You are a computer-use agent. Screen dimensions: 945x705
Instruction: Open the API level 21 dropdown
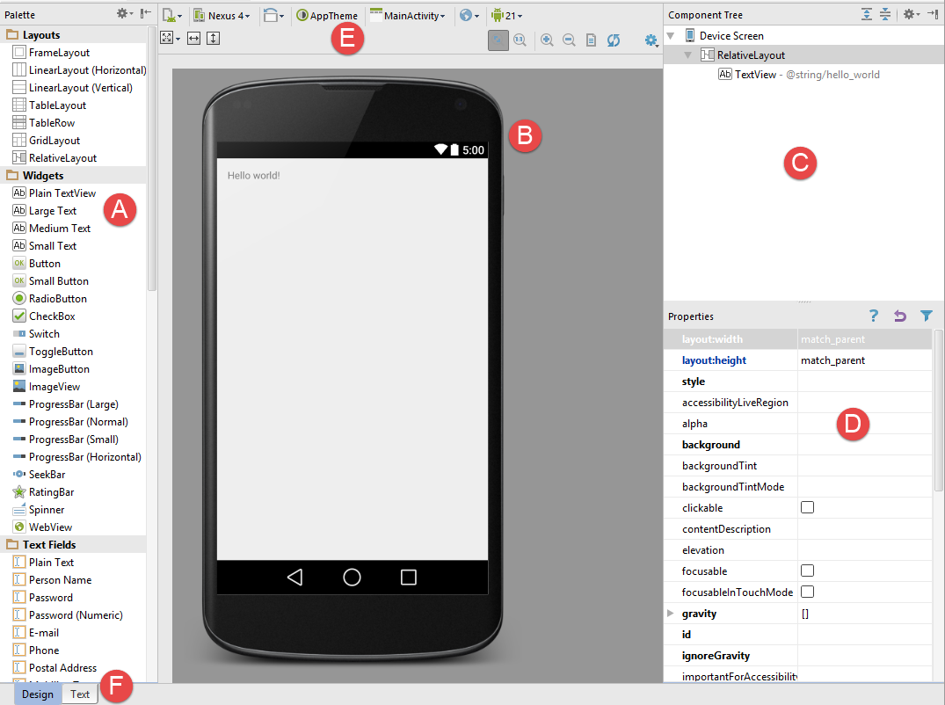point(507,16)
